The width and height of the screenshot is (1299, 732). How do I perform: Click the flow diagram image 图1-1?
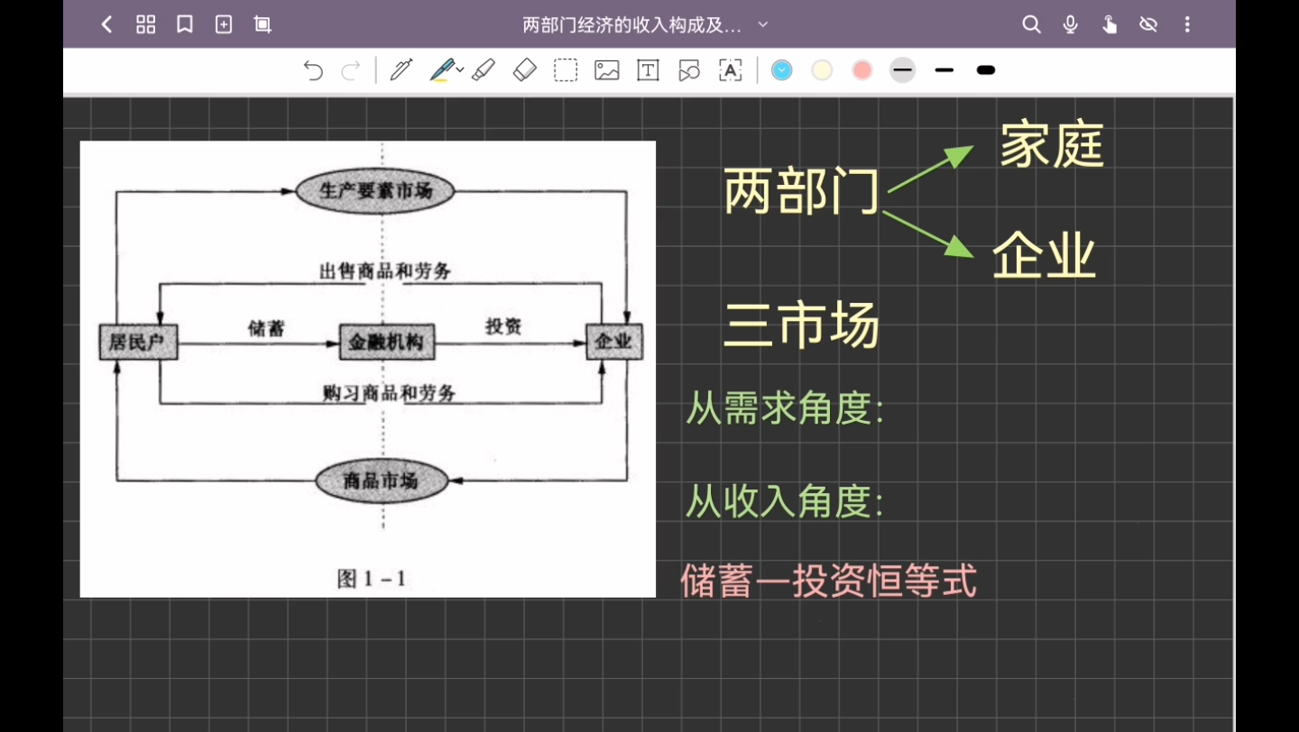[368, 369]
